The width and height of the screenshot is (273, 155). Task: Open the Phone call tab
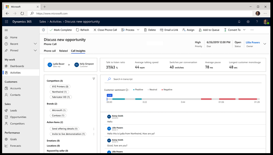coord(50,51)
